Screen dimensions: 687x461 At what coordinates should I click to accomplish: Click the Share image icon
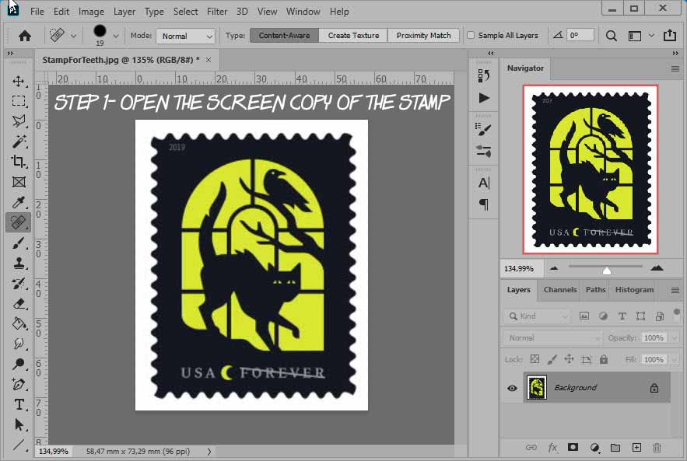[x=670, y=35]
